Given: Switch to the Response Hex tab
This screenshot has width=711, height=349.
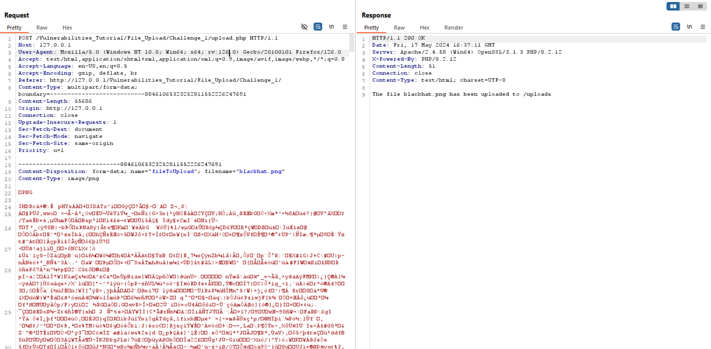Looking at the screenshot, I should (x=425, y=28).
